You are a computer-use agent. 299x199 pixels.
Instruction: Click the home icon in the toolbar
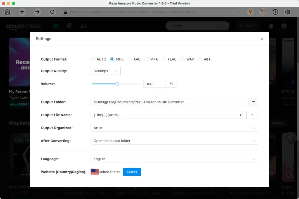7,12
